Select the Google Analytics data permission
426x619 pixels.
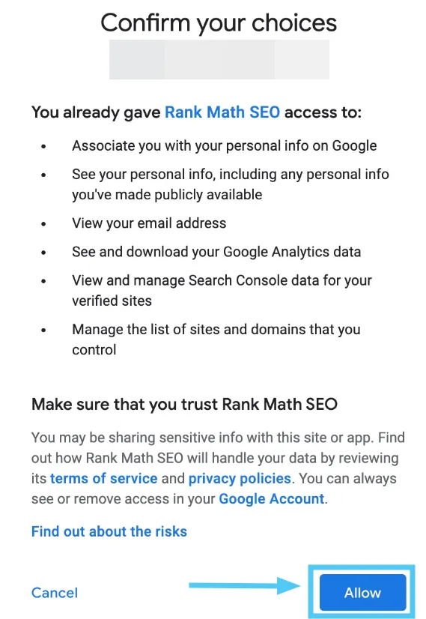(216, 252)
